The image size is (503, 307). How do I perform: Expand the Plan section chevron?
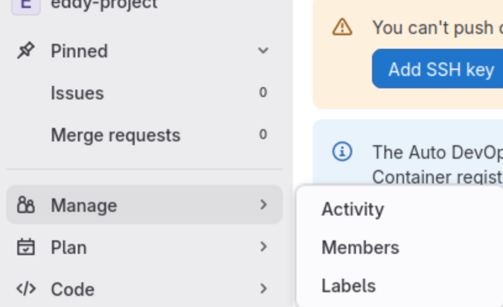tap(263, 247)
